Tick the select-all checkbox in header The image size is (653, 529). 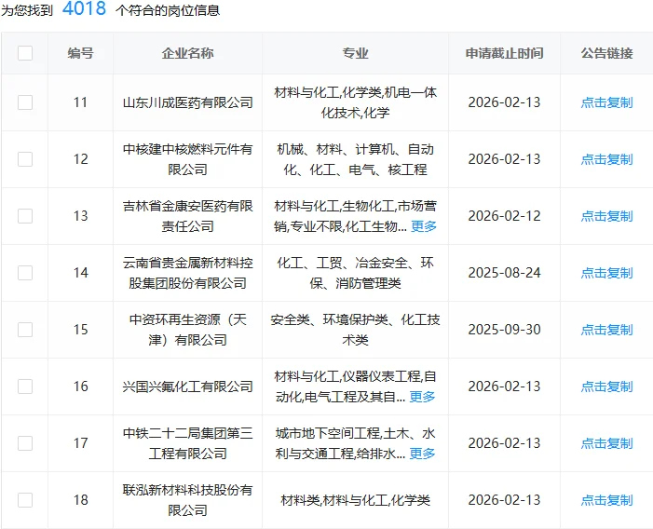pyautogui.click(x=25, y=53)
